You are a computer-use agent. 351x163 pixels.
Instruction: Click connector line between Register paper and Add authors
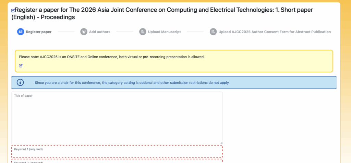(66, 32)
